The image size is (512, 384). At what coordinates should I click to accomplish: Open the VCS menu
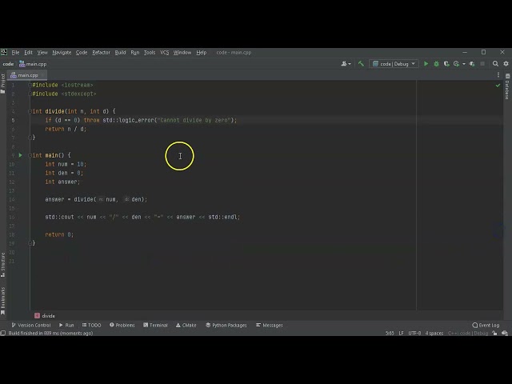coord(164,52)
